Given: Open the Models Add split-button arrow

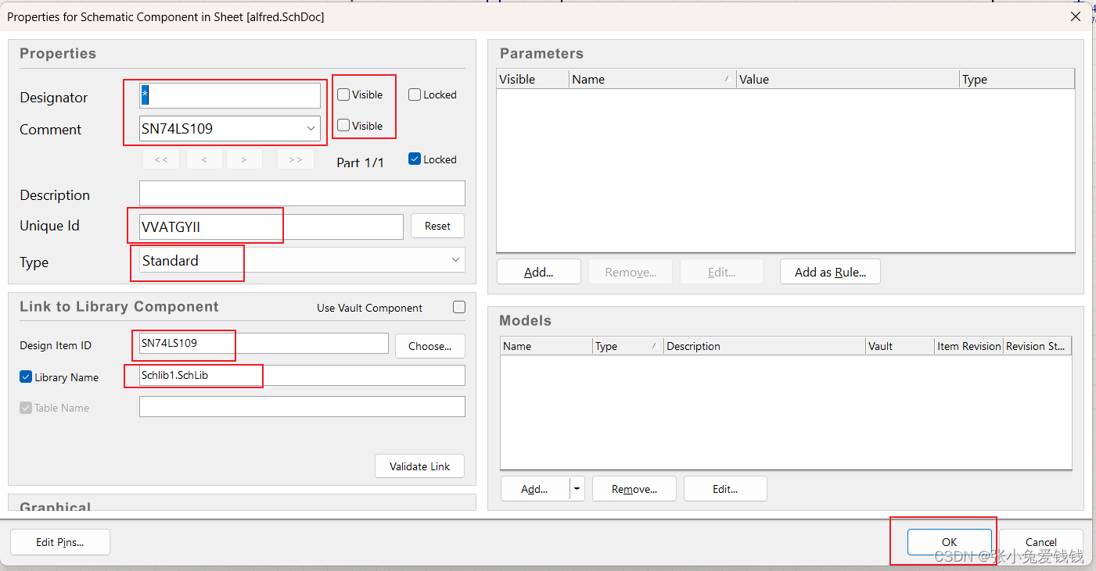Looking at the screenshot, I should click(x=577, y=489).
